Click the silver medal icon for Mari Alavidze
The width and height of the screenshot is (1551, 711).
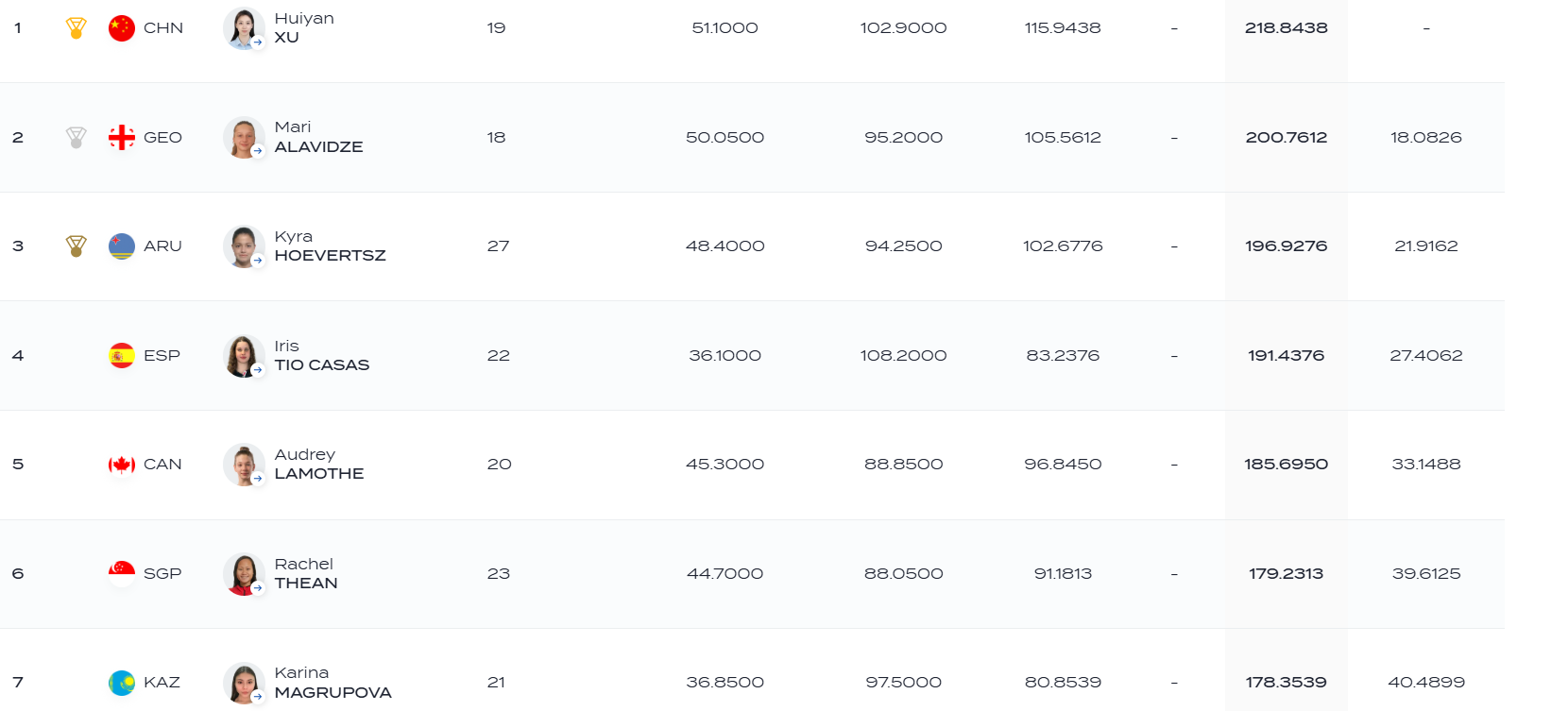(x=77, y=138)
